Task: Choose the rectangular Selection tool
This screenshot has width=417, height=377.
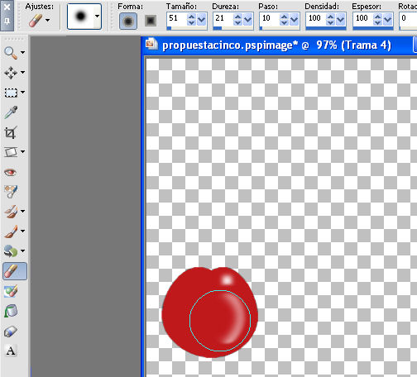Action: tap(11, 93)
